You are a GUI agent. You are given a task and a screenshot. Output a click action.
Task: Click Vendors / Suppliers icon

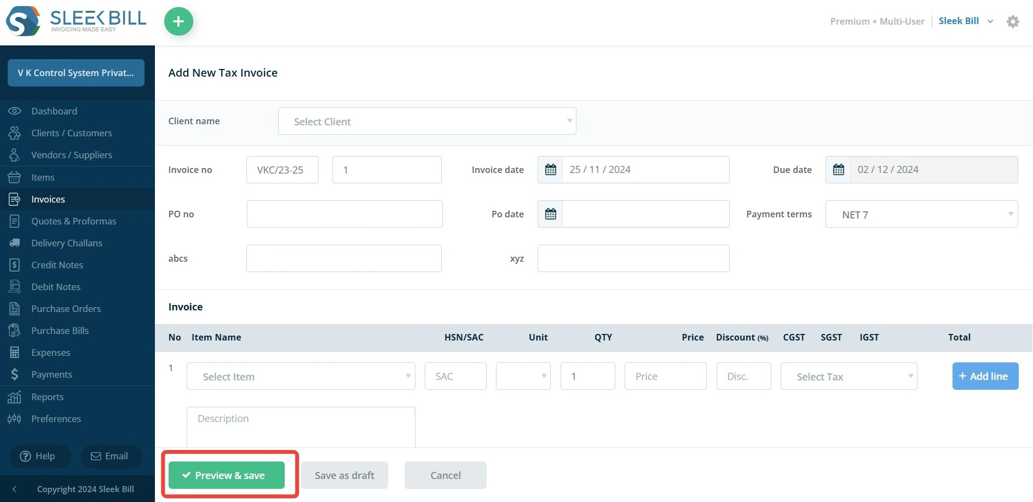(x=15, y=155)
